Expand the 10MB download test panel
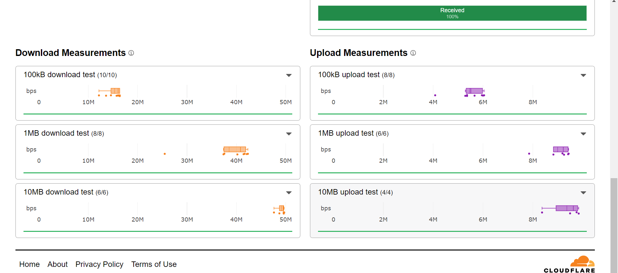618x273 pixels. click(289, 193)
